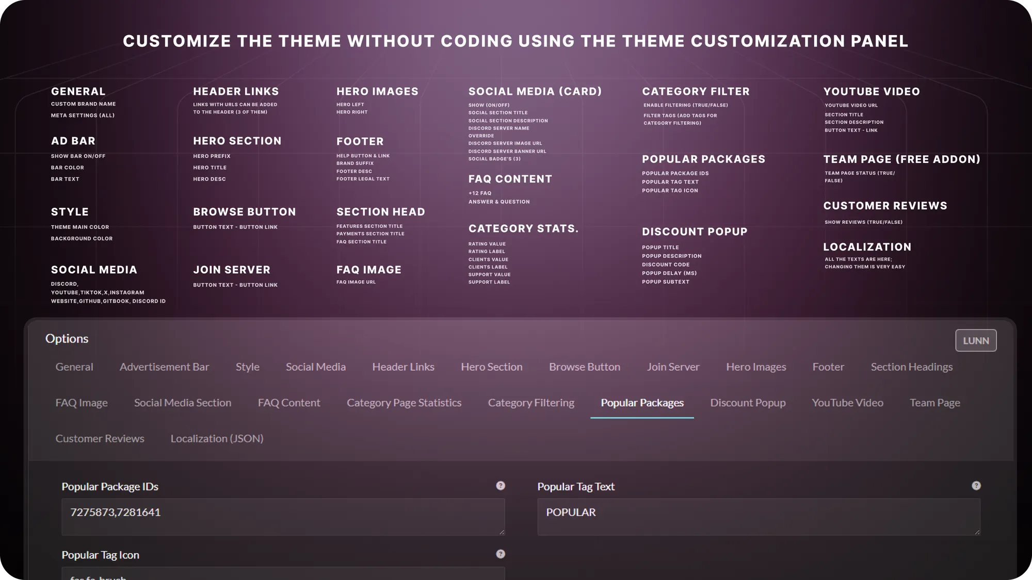
Task: Click the Popular Tag Text field
Action: tap(759, 517)
